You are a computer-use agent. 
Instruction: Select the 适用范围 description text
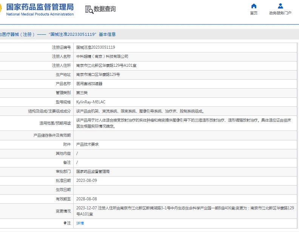click(183, 123)
